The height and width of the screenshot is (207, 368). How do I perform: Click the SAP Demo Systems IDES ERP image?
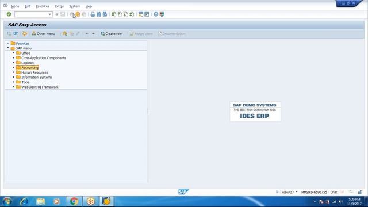pos(255,111)
